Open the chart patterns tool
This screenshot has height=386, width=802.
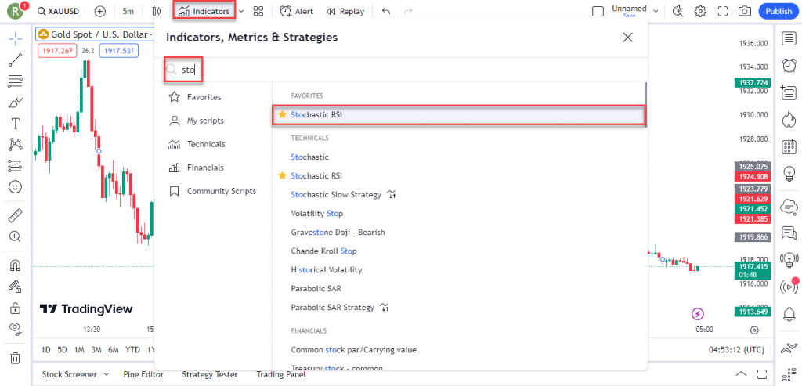click(x=16, y=145)
